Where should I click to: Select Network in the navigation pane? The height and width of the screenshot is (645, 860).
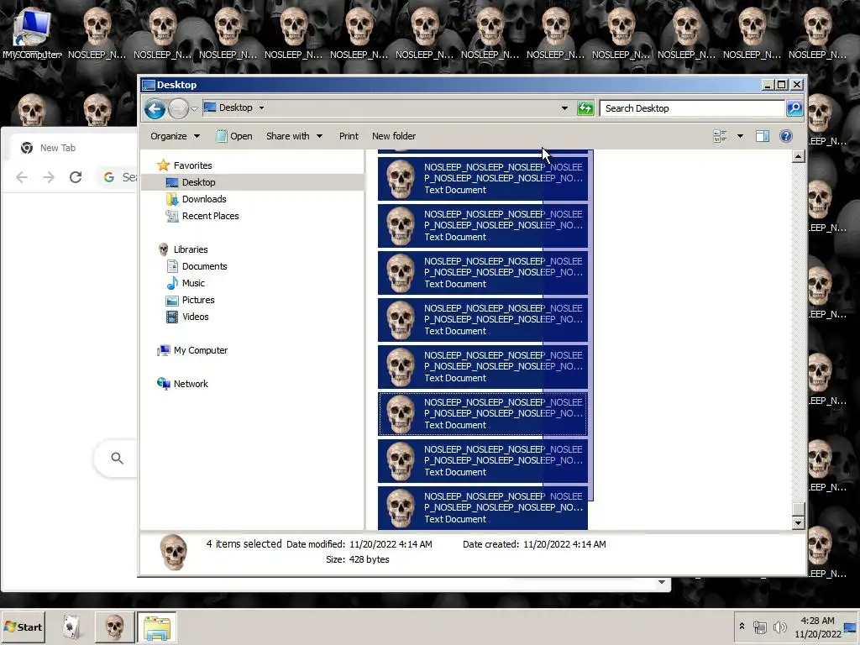pos(191,384)
